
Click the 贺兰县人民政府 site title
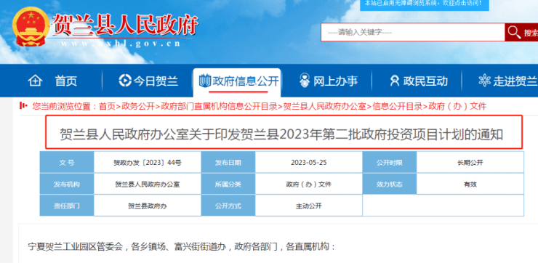tap(125, 25)
